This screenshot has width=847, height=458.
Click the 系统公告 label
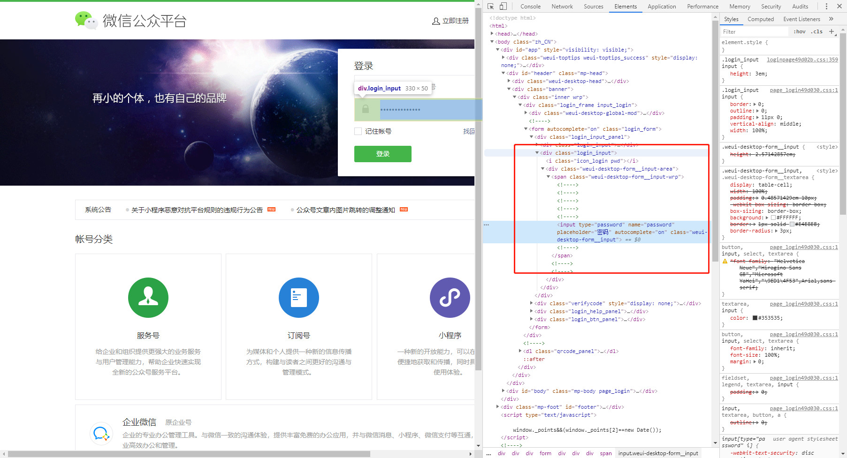click(x=98, y=210)
